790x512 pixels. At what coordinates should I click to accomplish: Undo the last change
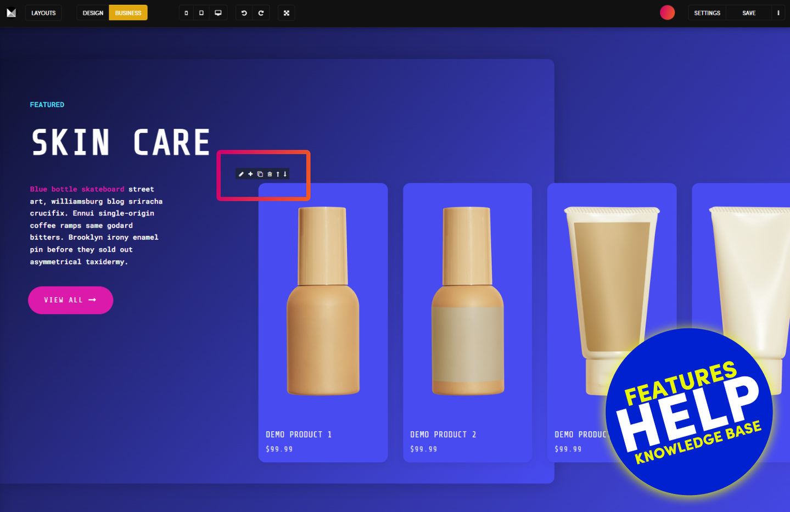point(244,13)
